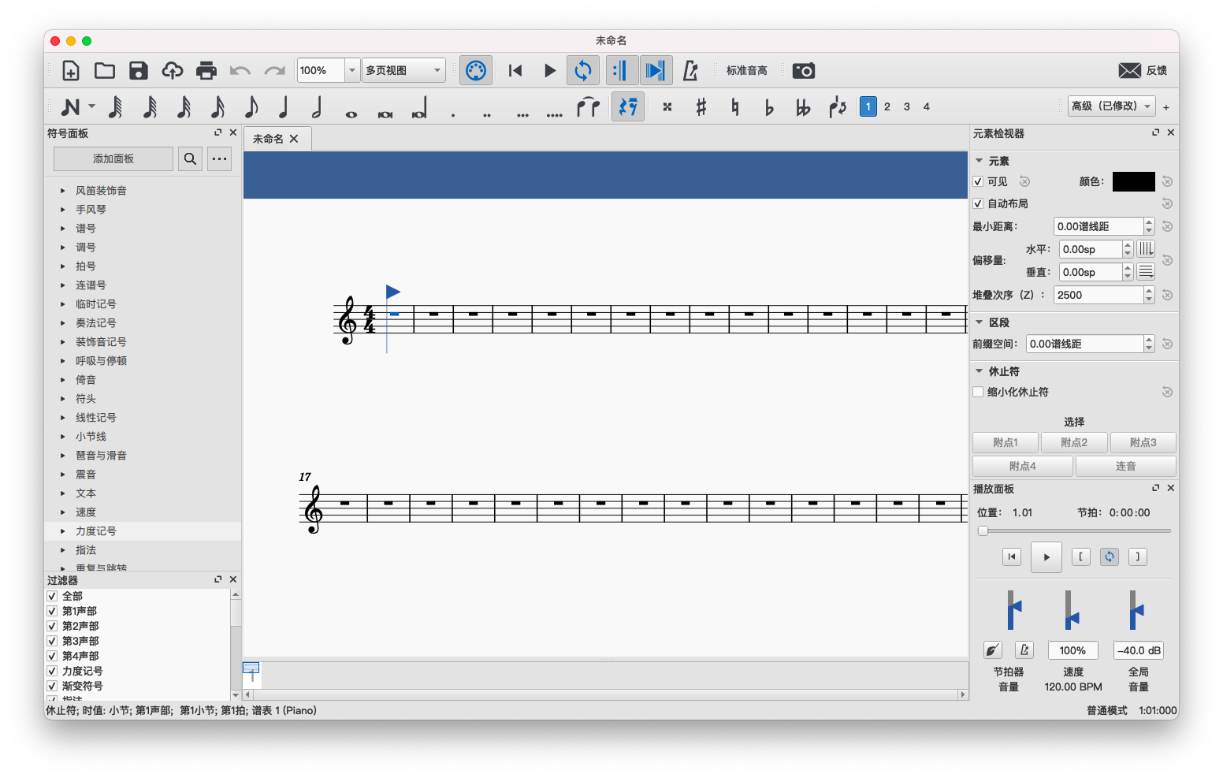Click the black color swatch in the inspector
This screenshot has width=1223, height=778.
pos(1133,181)
